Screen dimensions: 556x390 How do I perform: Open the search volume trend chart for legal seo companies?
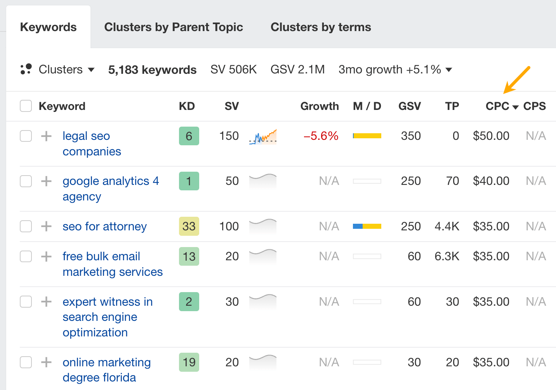pyautogui.click(x=263, y=137)
